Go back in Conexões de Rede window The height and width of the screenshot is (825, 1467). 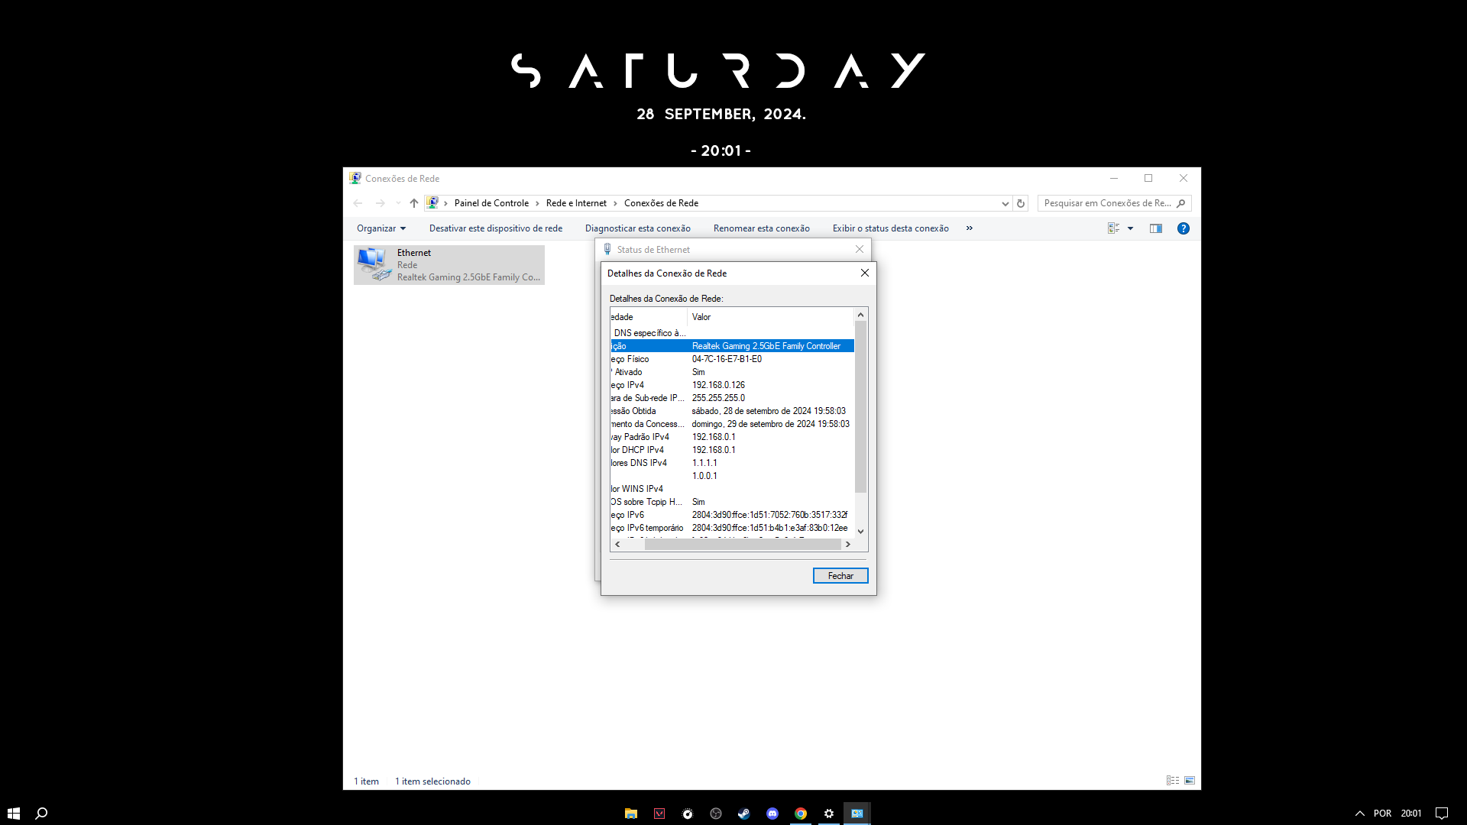click(358, 203)
